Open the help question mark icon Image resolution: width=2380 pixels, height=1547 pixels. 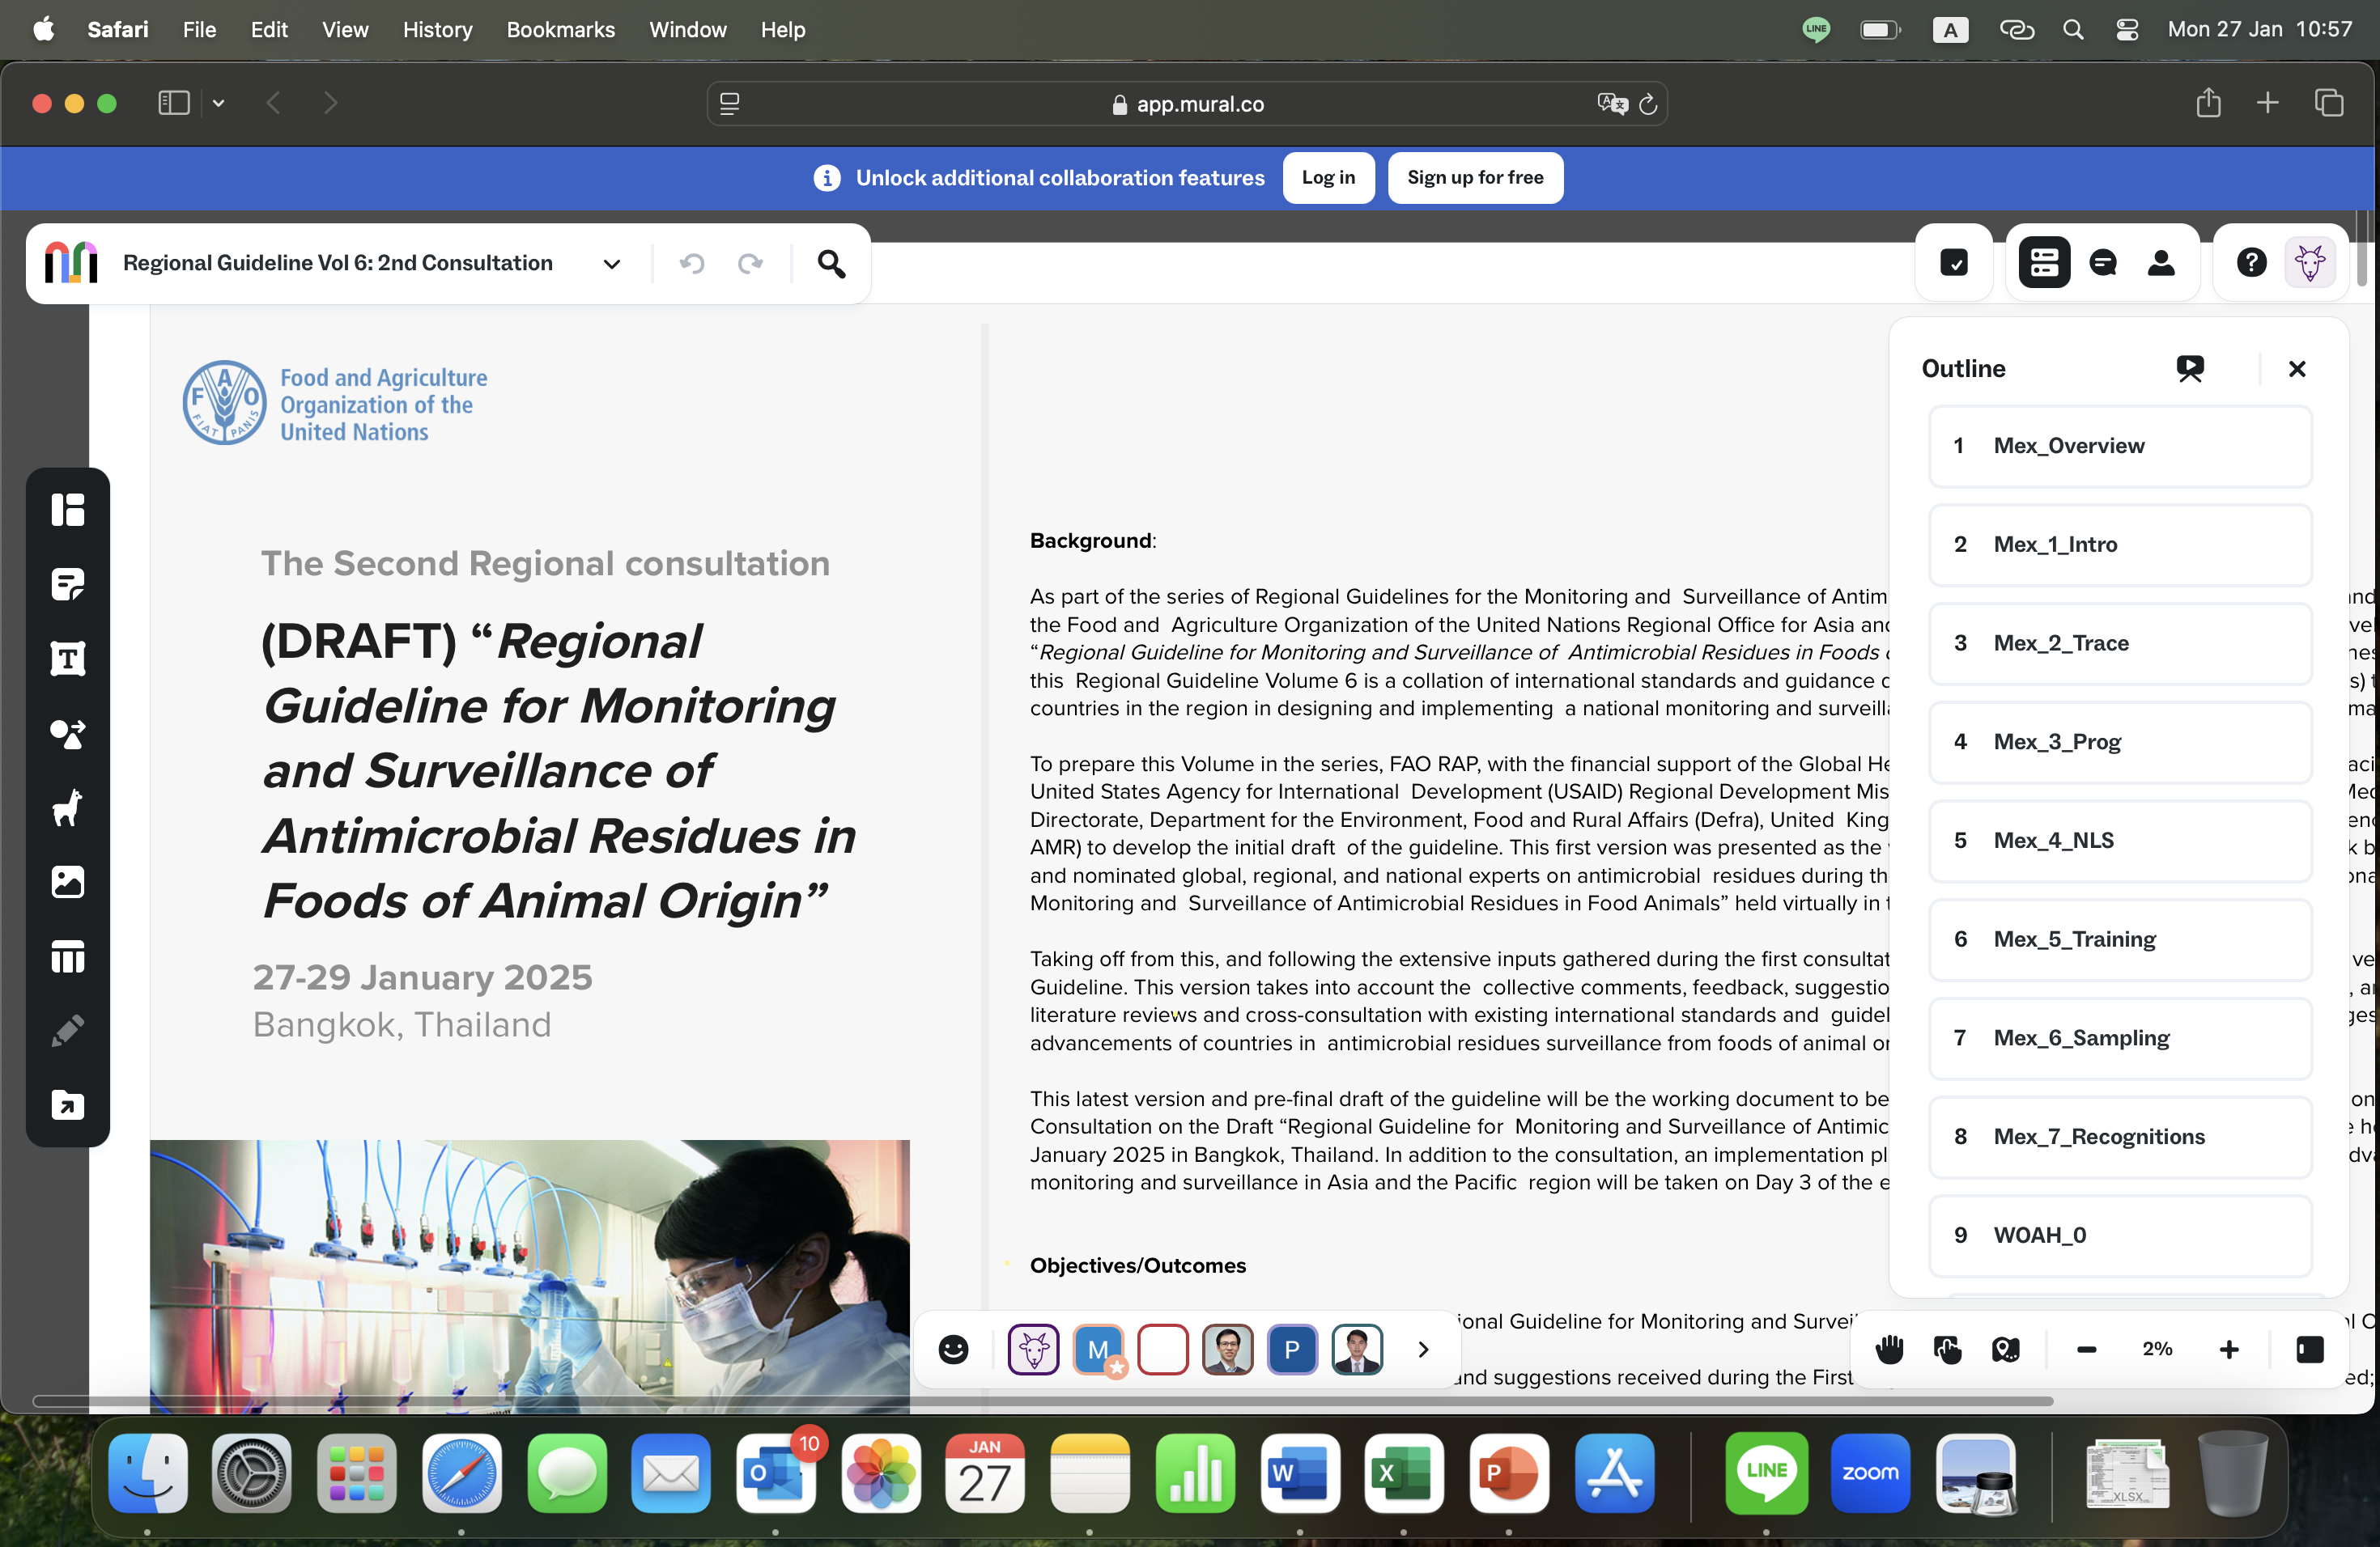[x=2251, y=263]
